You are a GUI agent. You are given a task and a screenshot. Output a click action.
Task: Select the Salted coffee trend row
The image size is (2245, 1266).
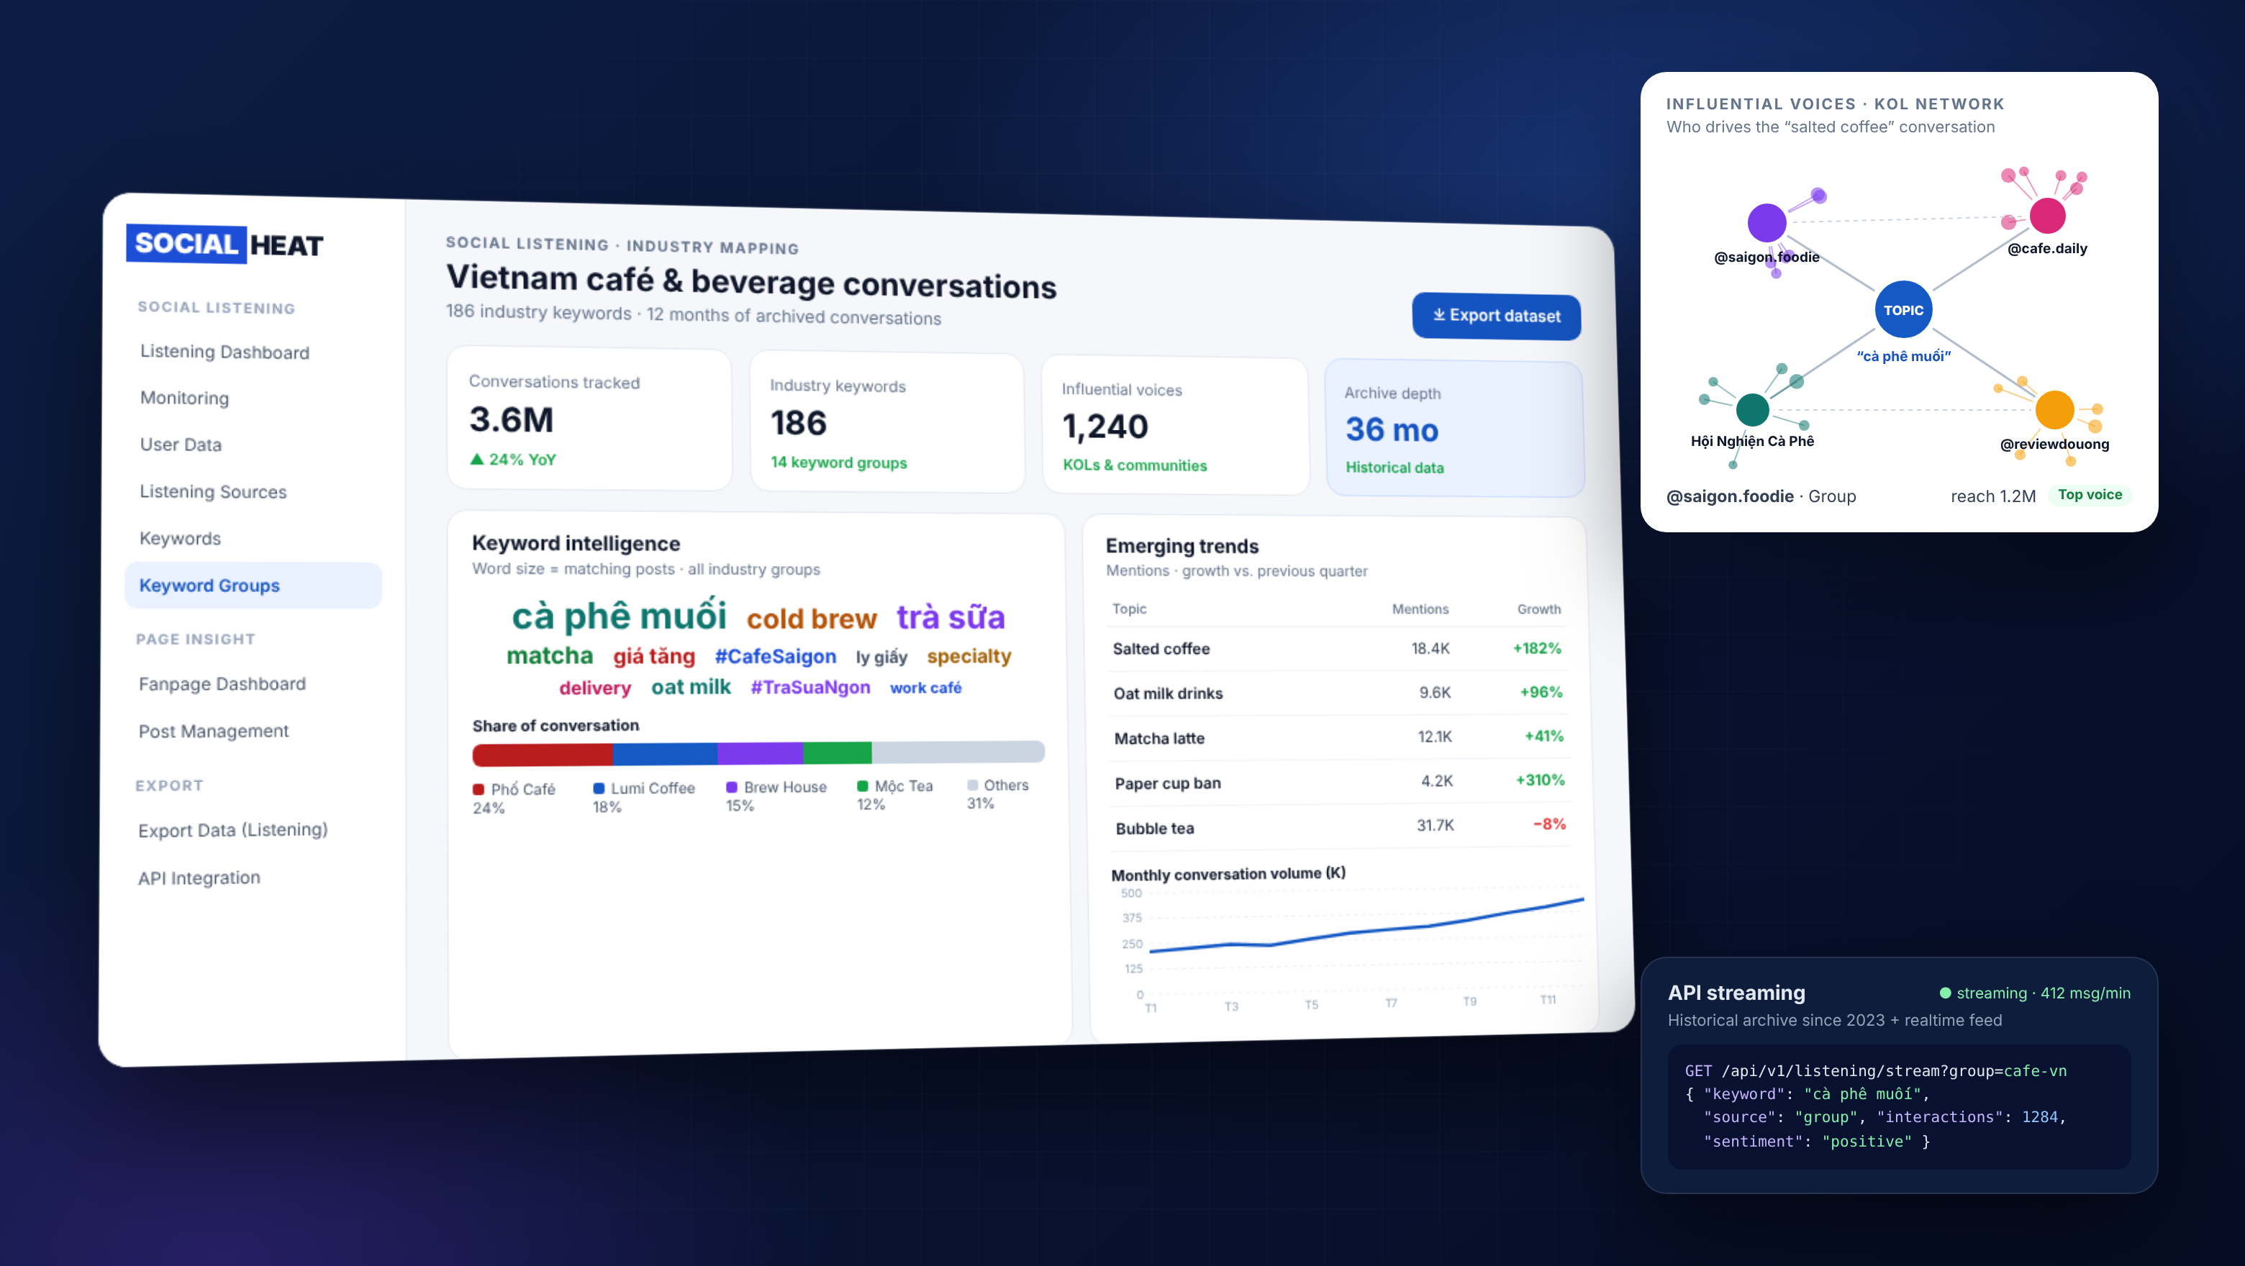[1337, 648]
